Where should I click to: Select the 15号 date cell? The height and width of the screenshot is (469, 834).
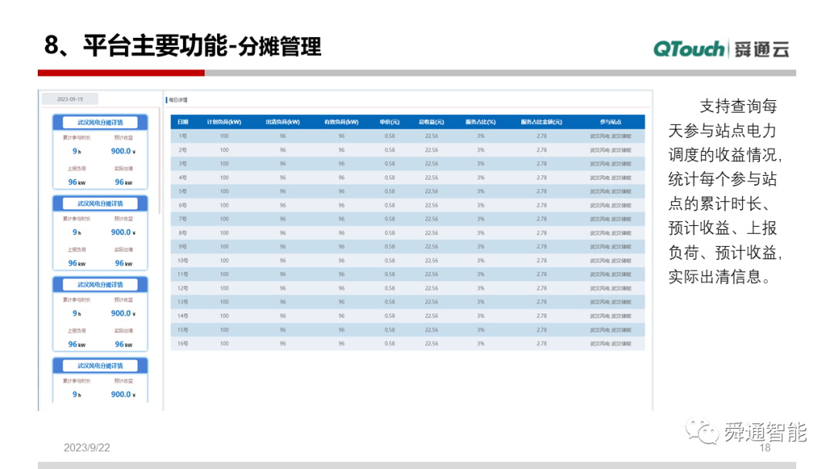point(182,330)
